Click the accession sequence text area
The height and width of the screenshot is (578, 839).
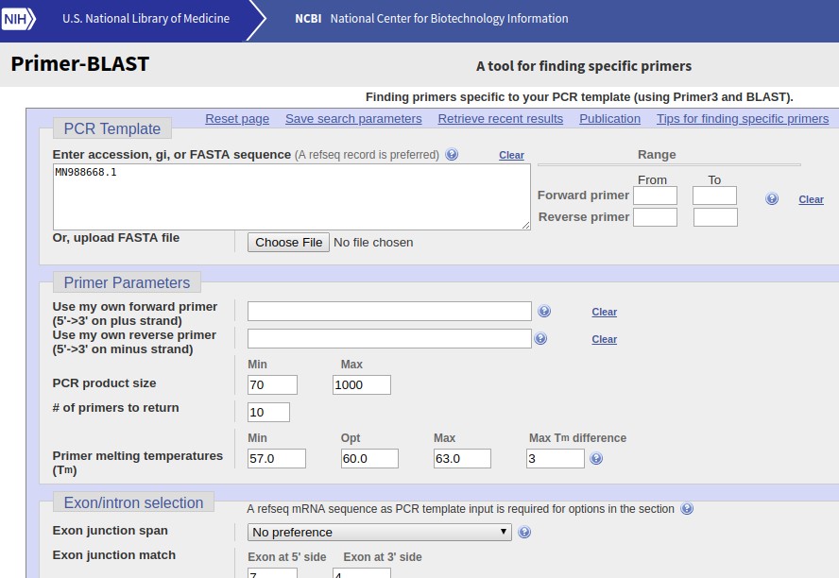292,196
